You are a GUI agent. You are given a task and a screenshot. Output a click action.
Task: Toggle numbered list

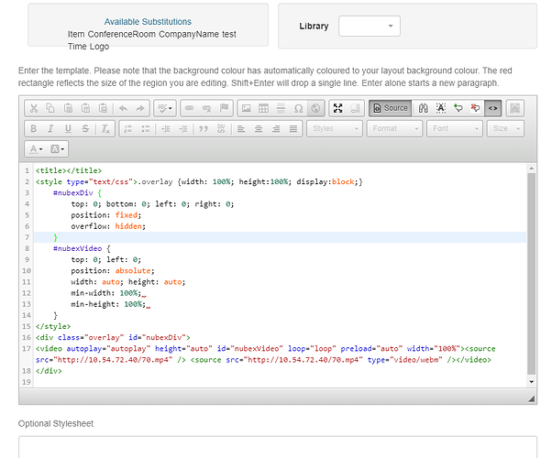click(128, 129)
